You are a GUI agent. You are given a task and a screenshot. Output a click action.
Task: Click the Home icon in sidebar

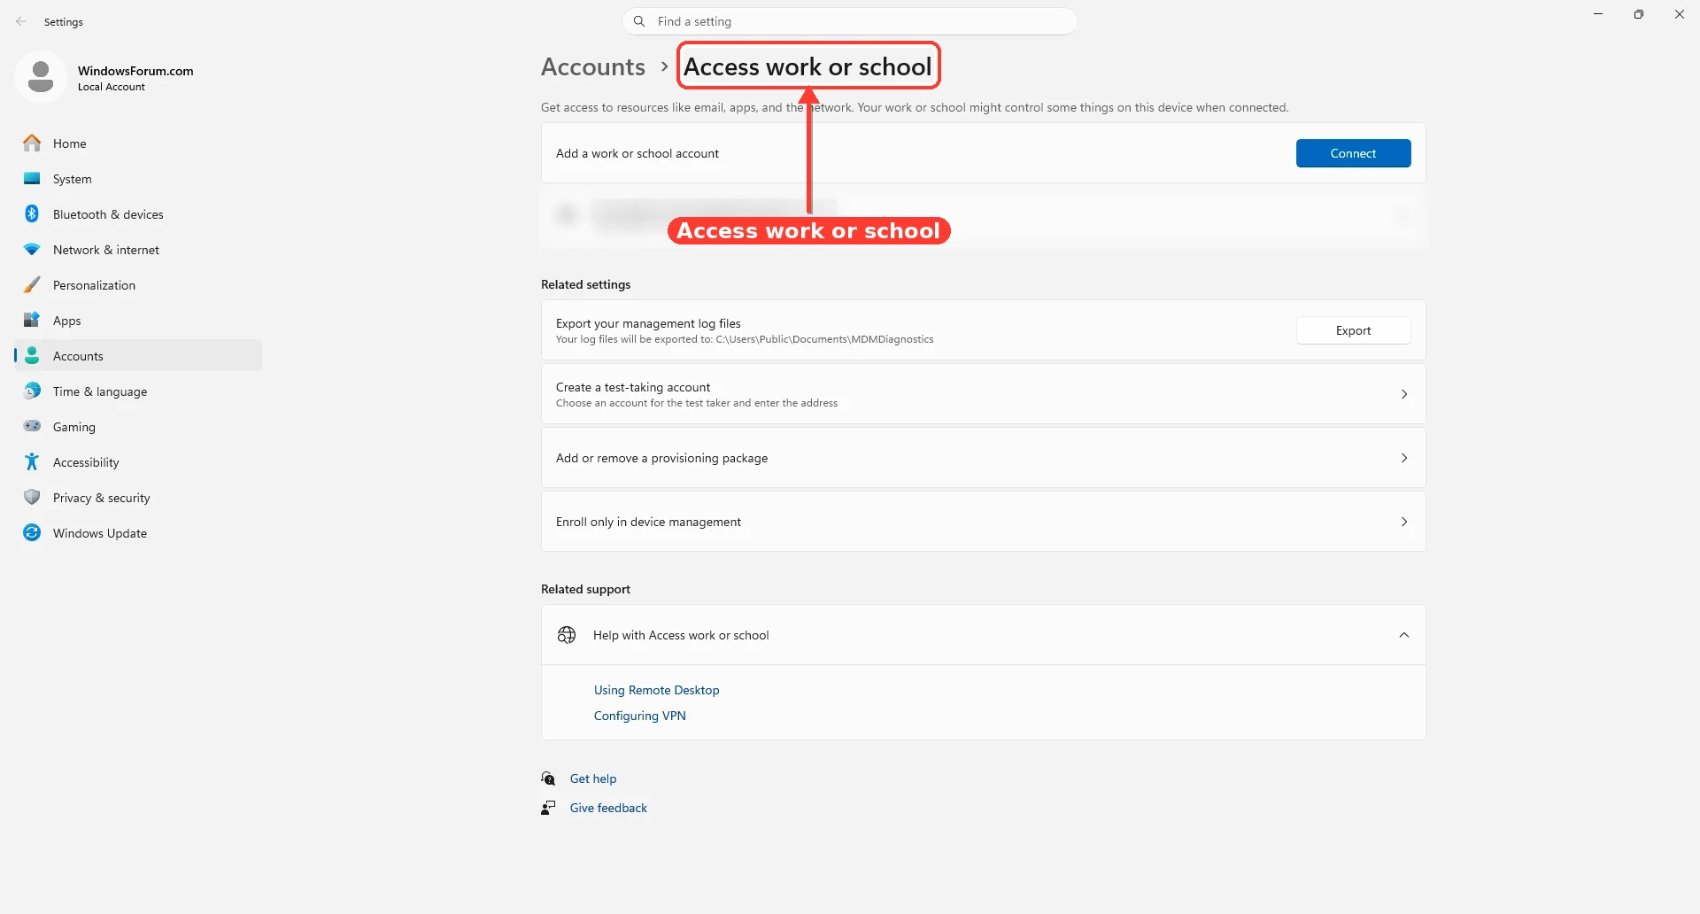[x=32, y=143]
